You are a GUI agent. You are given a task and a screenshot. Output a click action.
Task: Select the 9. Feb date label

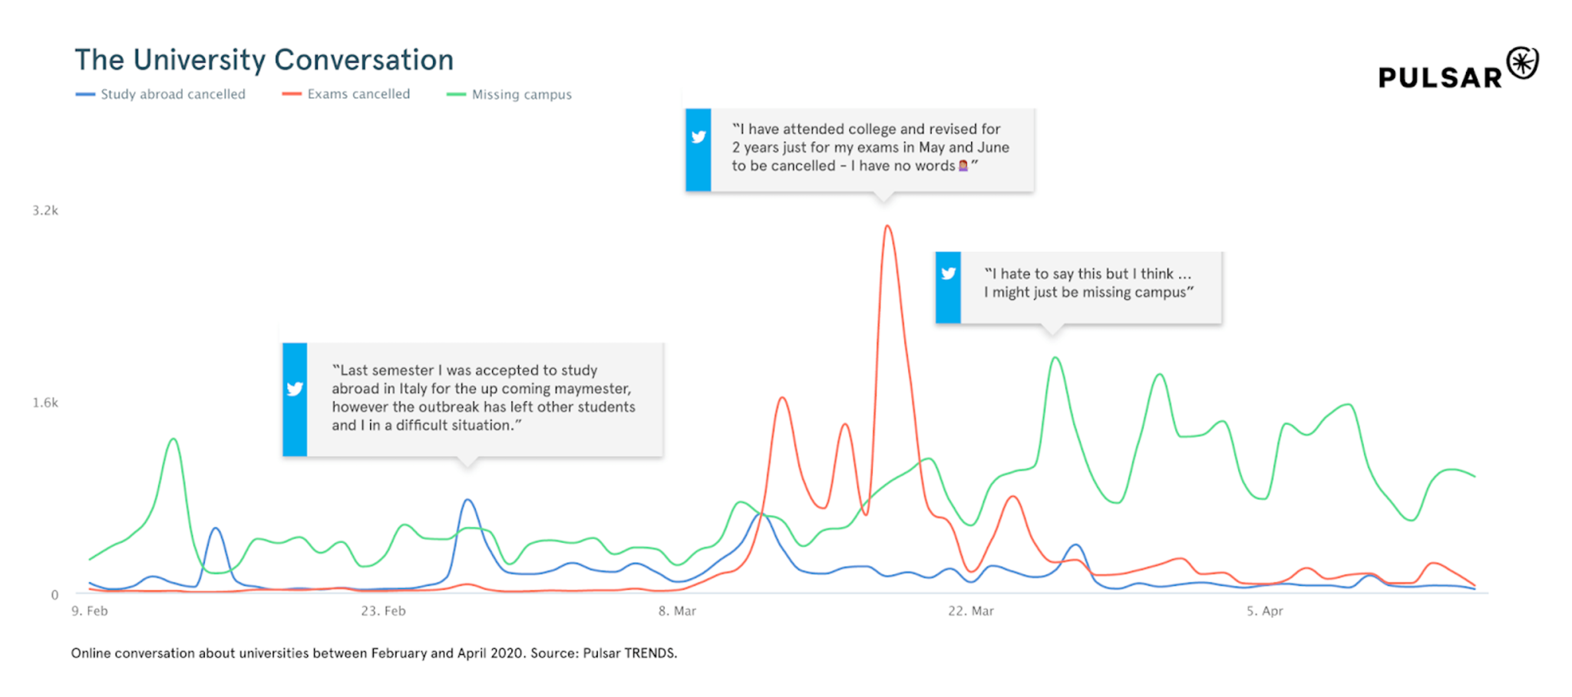[x=90, y=611]
